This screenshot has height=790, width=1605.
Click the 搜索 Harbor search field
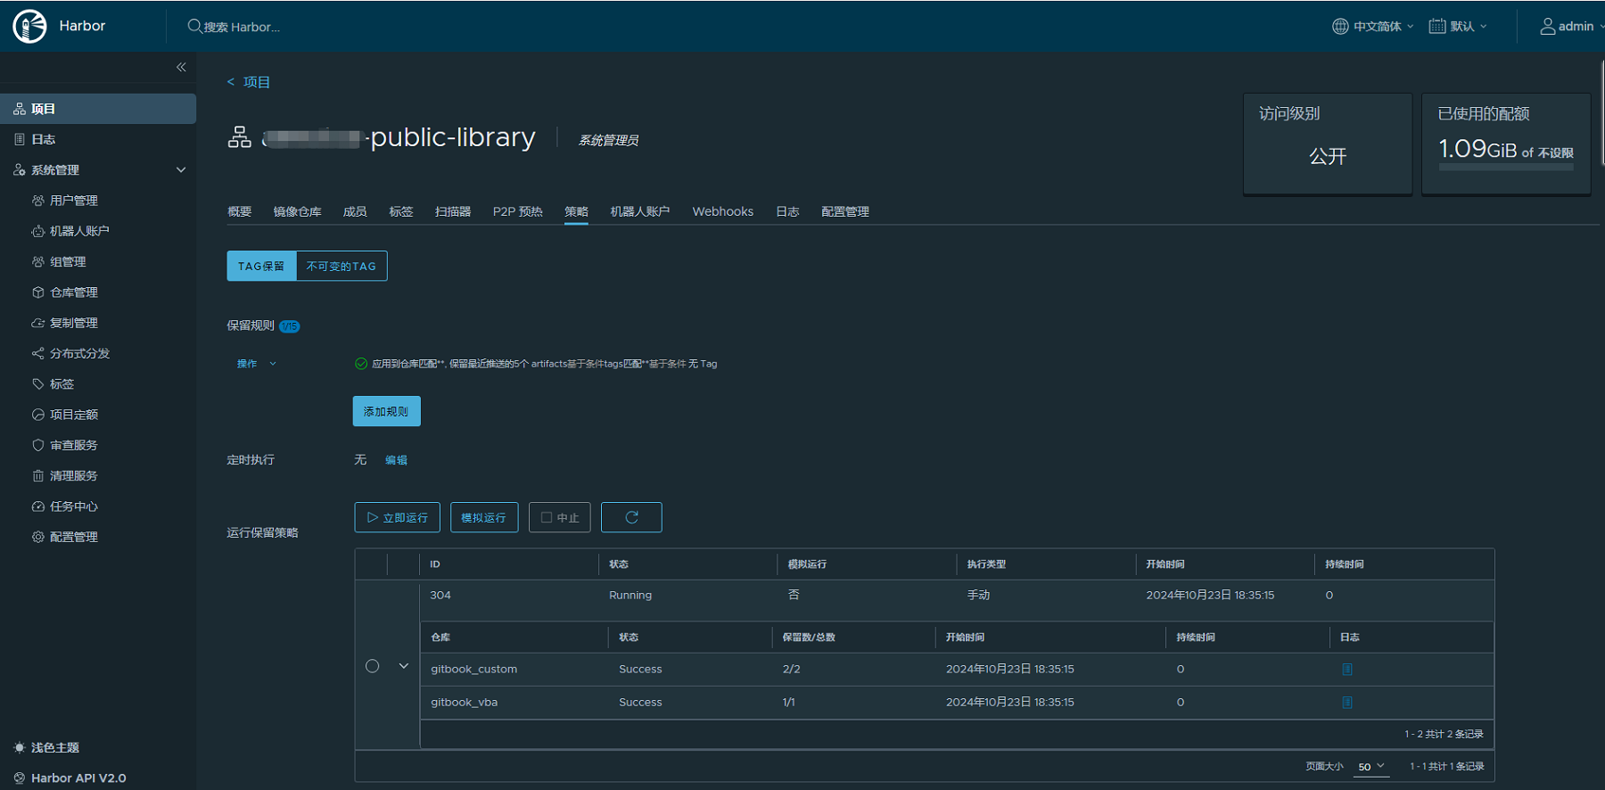[x=242, y=27]
